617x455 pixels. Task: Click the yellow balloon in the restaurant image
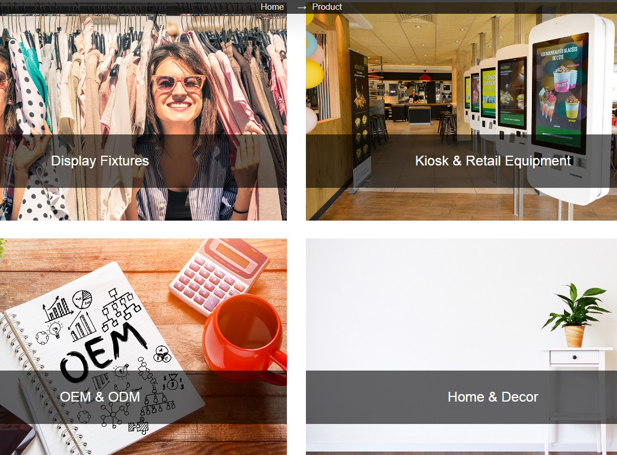point(314,74)
